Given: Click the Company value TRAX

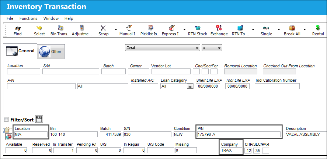Looking at the screenshot, I should [231, 150].
